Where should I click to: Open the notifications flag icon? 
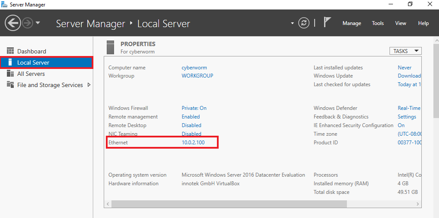[x=327, y=23]
